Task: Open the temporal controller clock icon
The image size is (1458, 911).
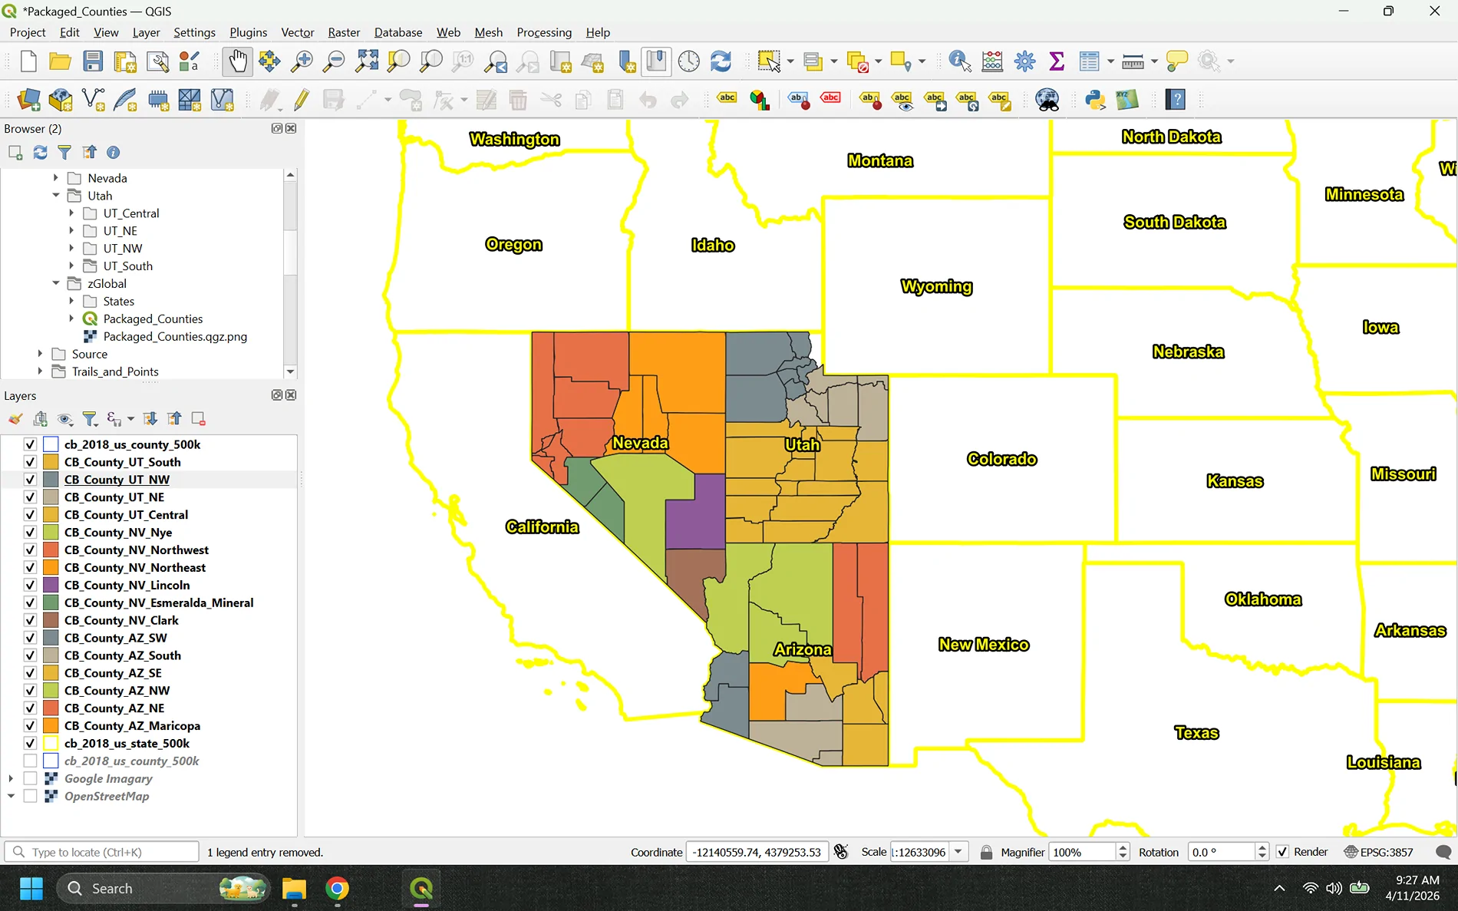Action: point(688,61)
